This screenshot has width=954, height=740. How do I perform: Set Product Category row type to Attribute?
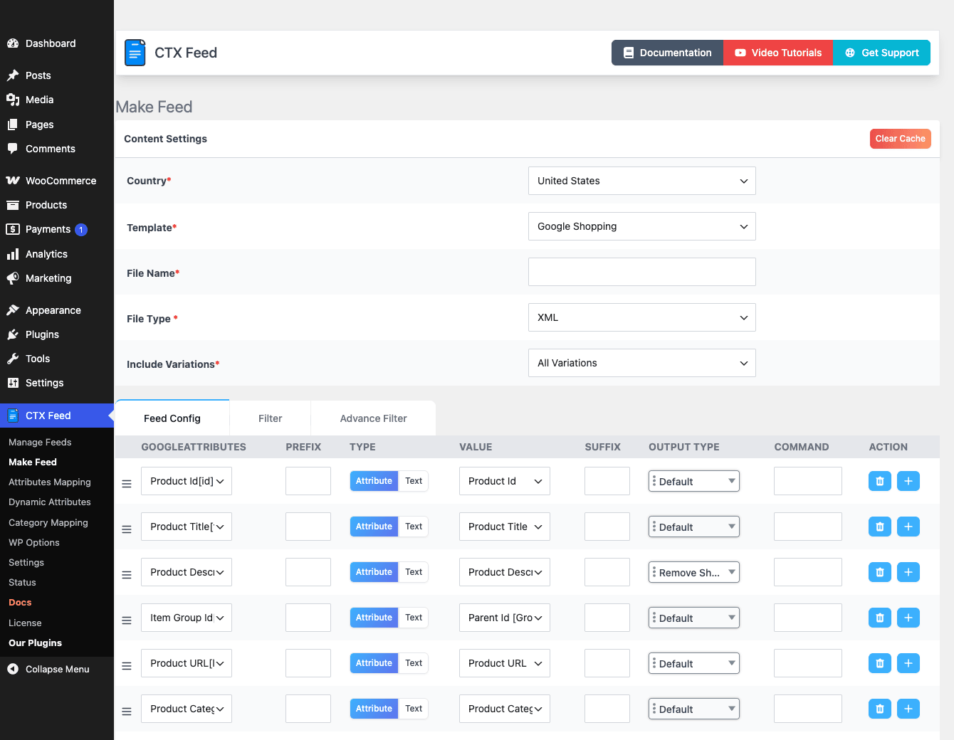(x=374, y=709)
